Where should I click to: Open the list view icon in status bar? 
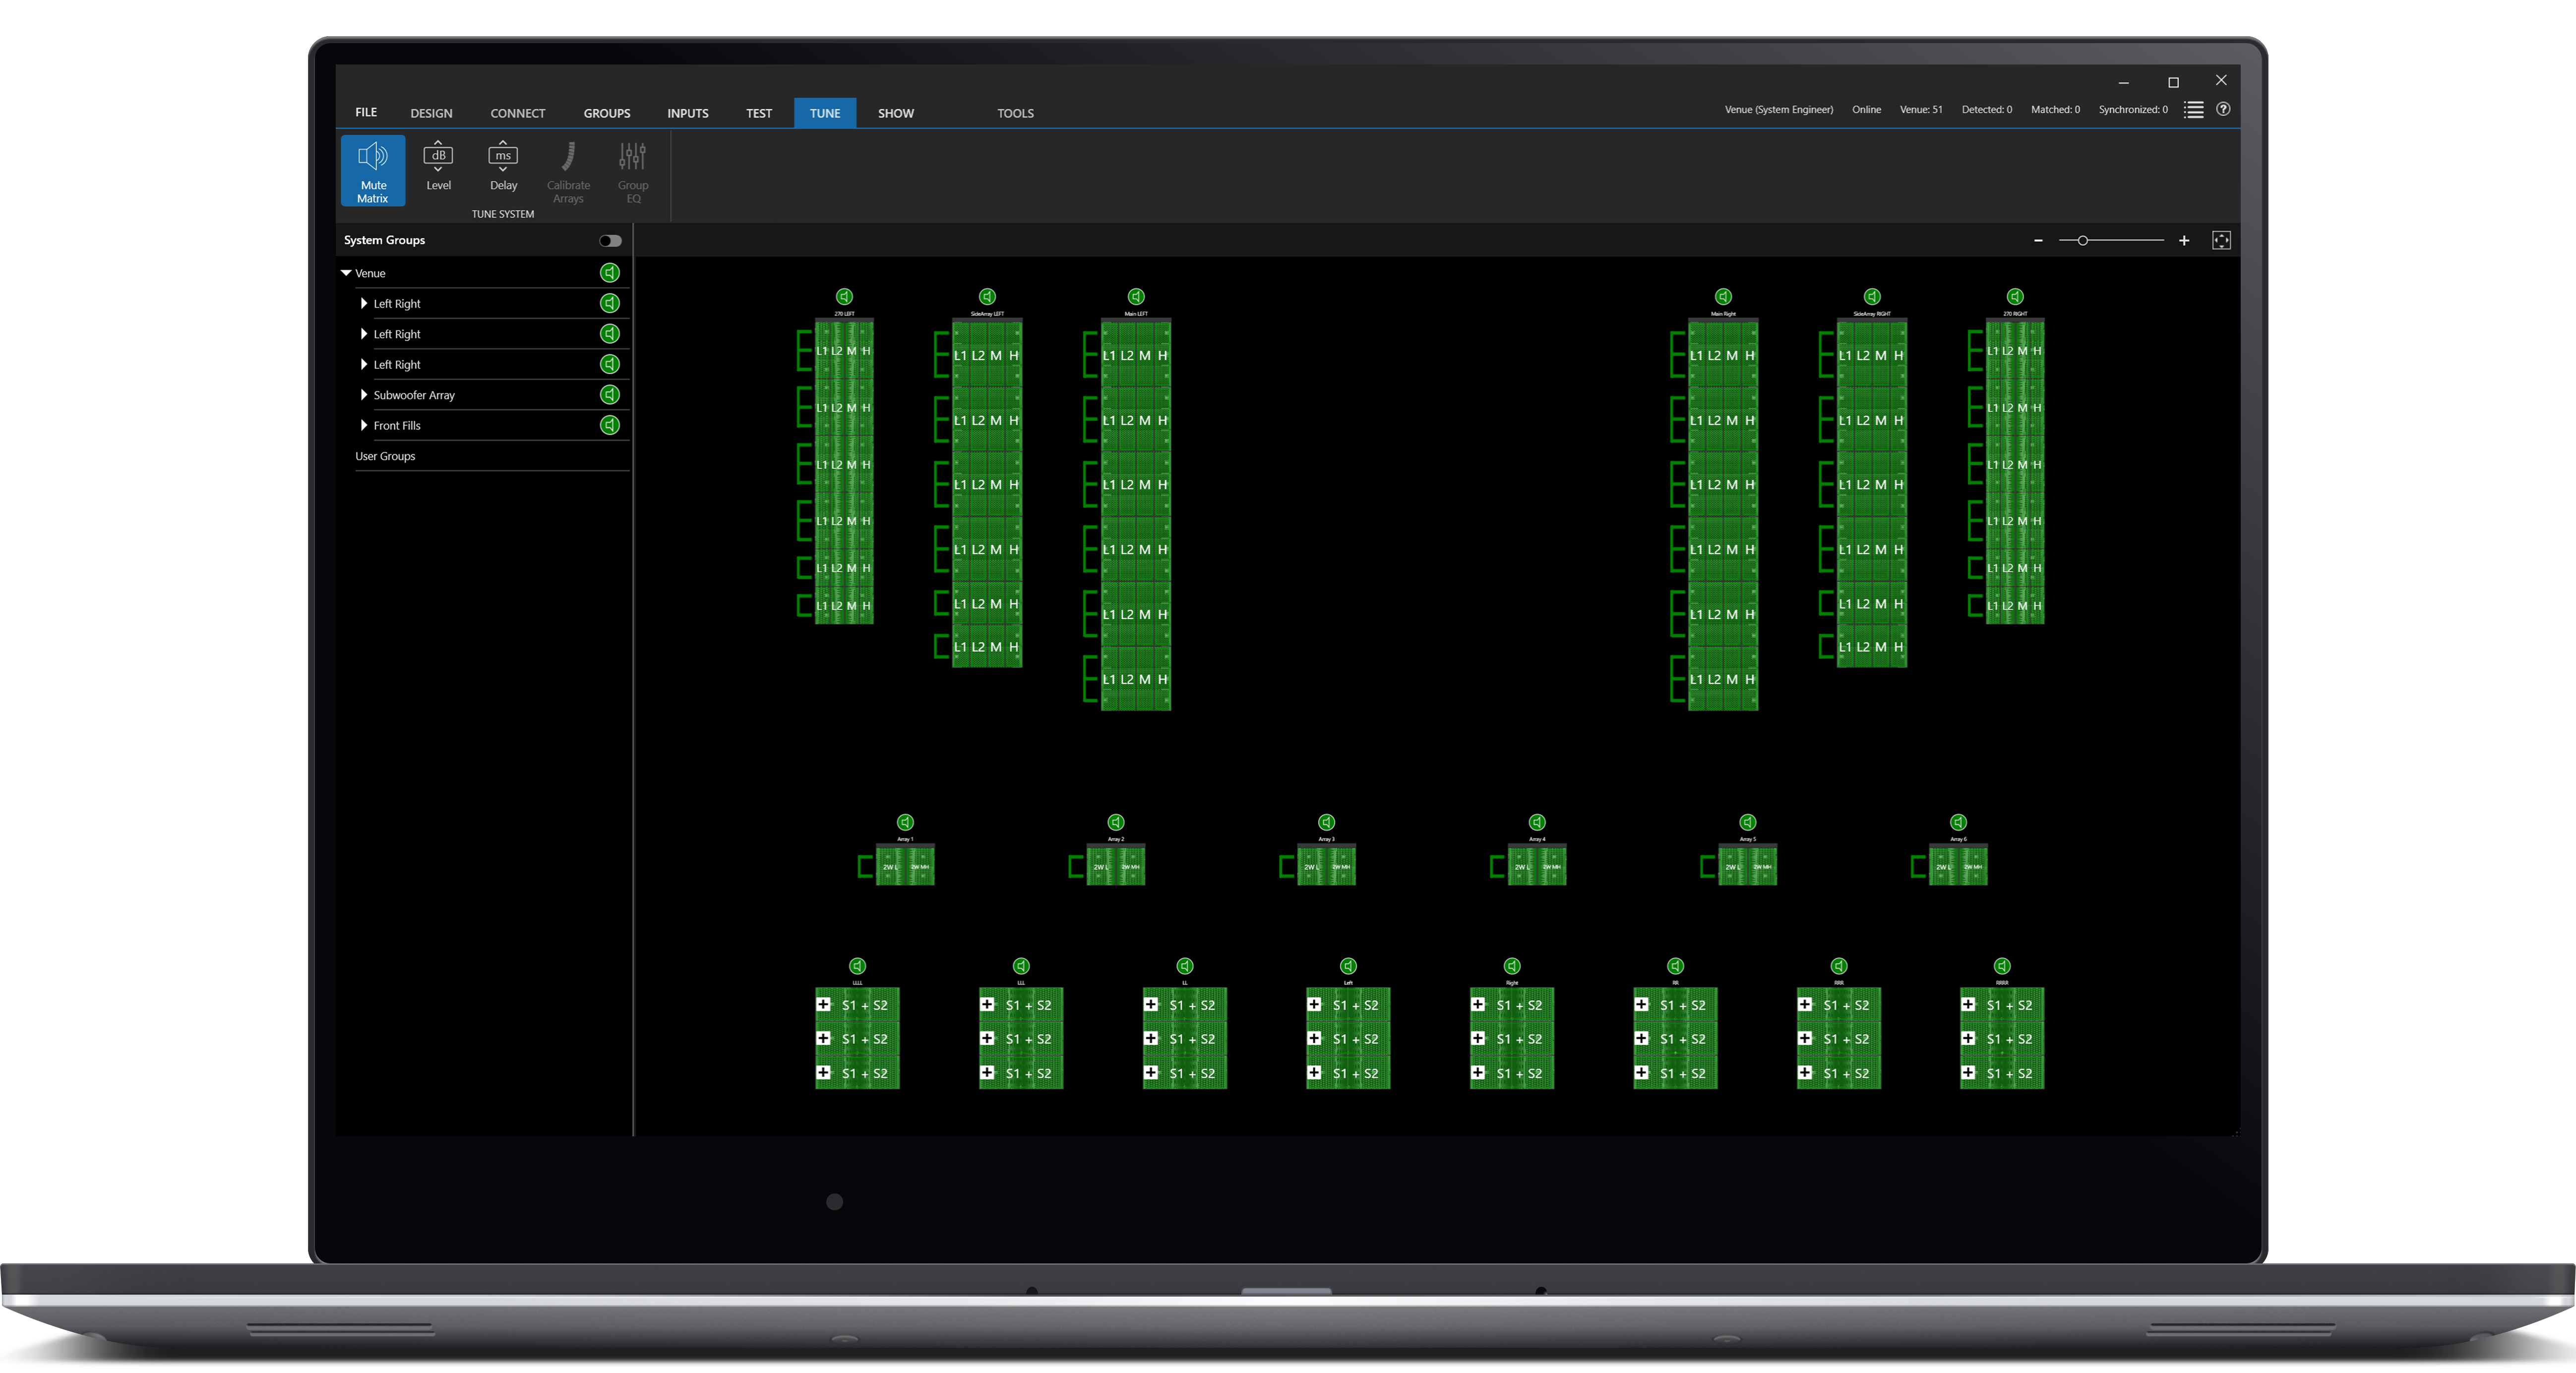(x=2193, y=110)
